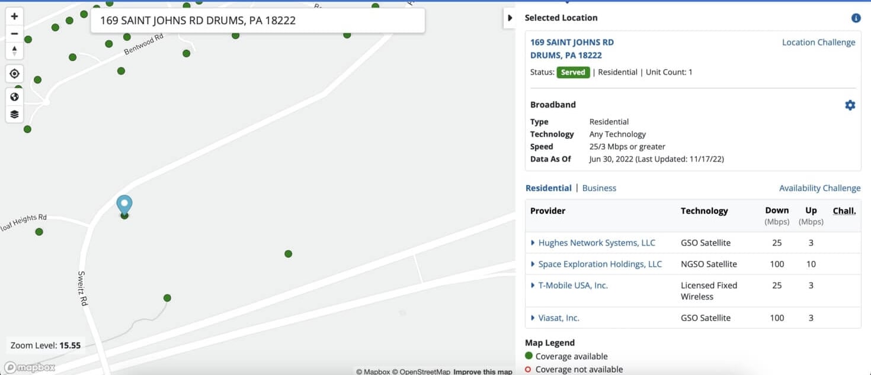This screenshot has height=375, width=871.
Task: Open the OpenStreetMap attribution link
Action: [421, 371]
